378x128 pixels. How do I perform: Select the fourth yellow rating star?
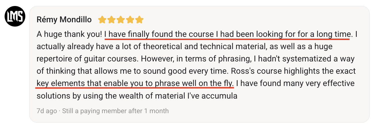(x=130, y=20)
